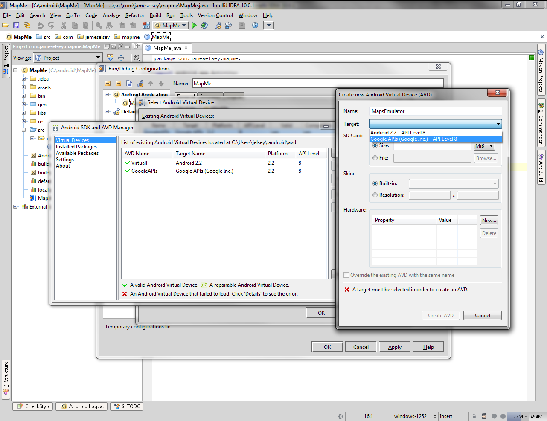Click the Replace toolbar icon
Screen dimensions: 547x421
coord(109,26)
